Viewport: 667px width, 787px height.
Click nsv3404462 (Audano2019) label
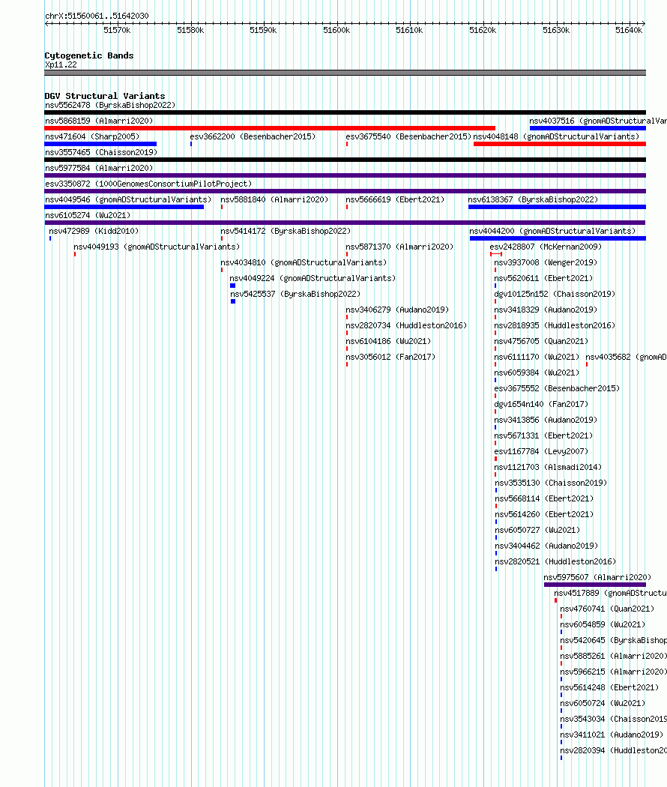point(546,546)
